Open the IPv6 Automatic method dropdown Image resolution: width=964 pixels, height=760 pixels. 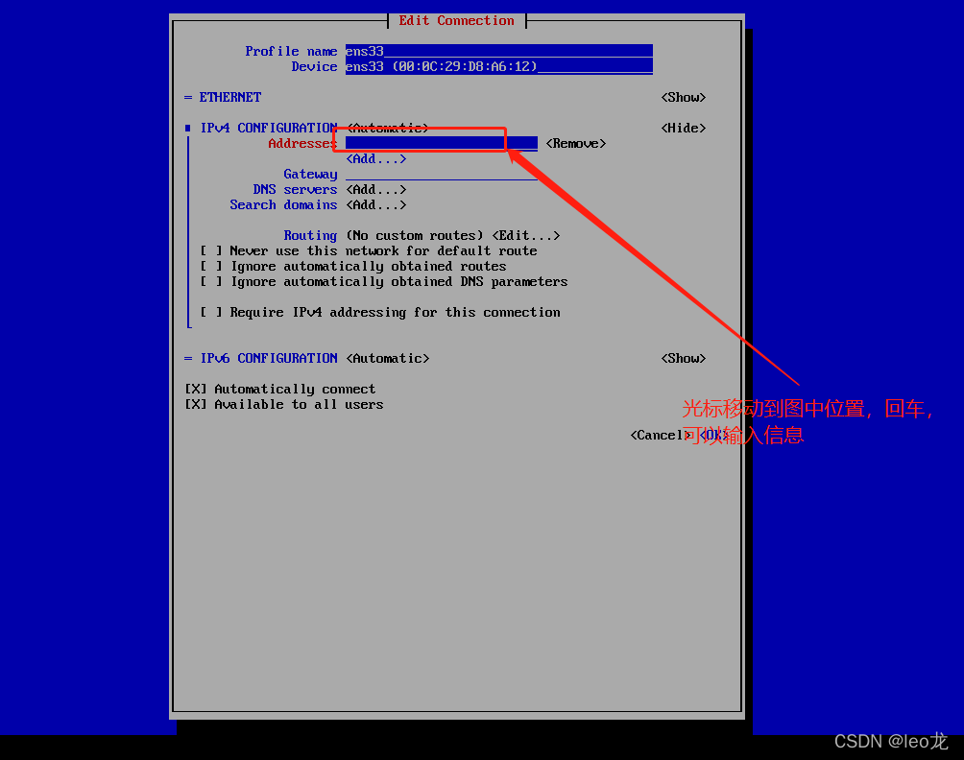click(x=387, y=358)
